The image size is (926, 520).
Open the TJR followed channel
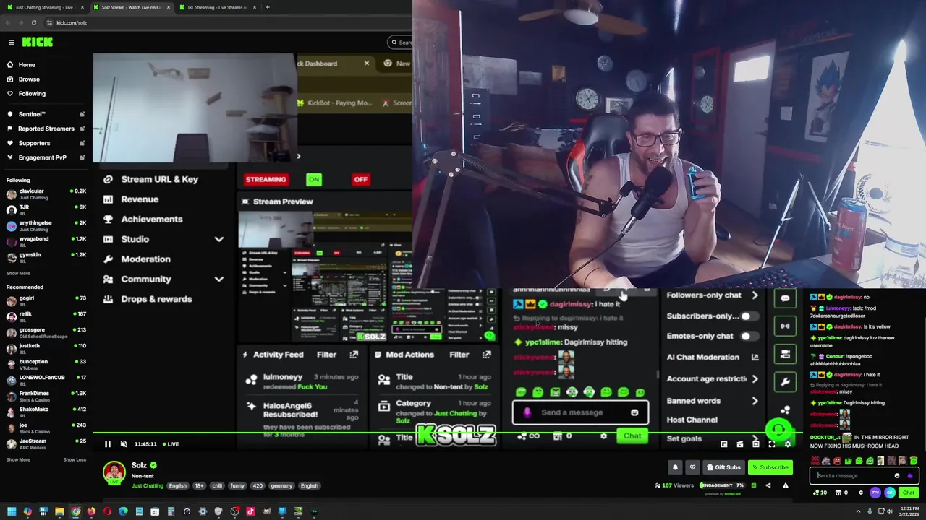[x=46, y=209]
